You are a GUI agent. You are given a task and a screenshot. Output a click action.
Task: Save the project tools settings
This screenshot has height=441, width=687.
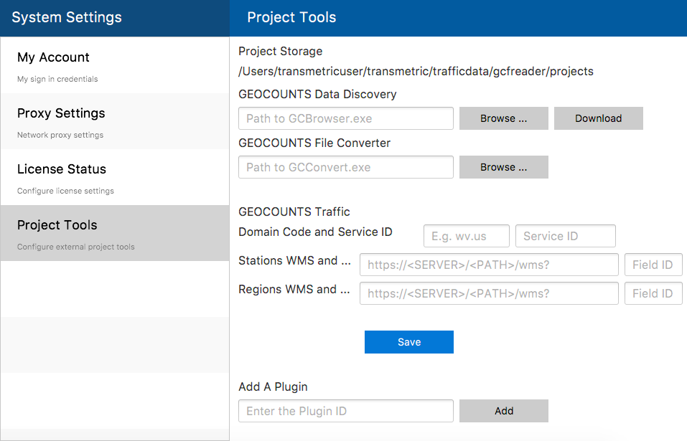pos(408,342)
